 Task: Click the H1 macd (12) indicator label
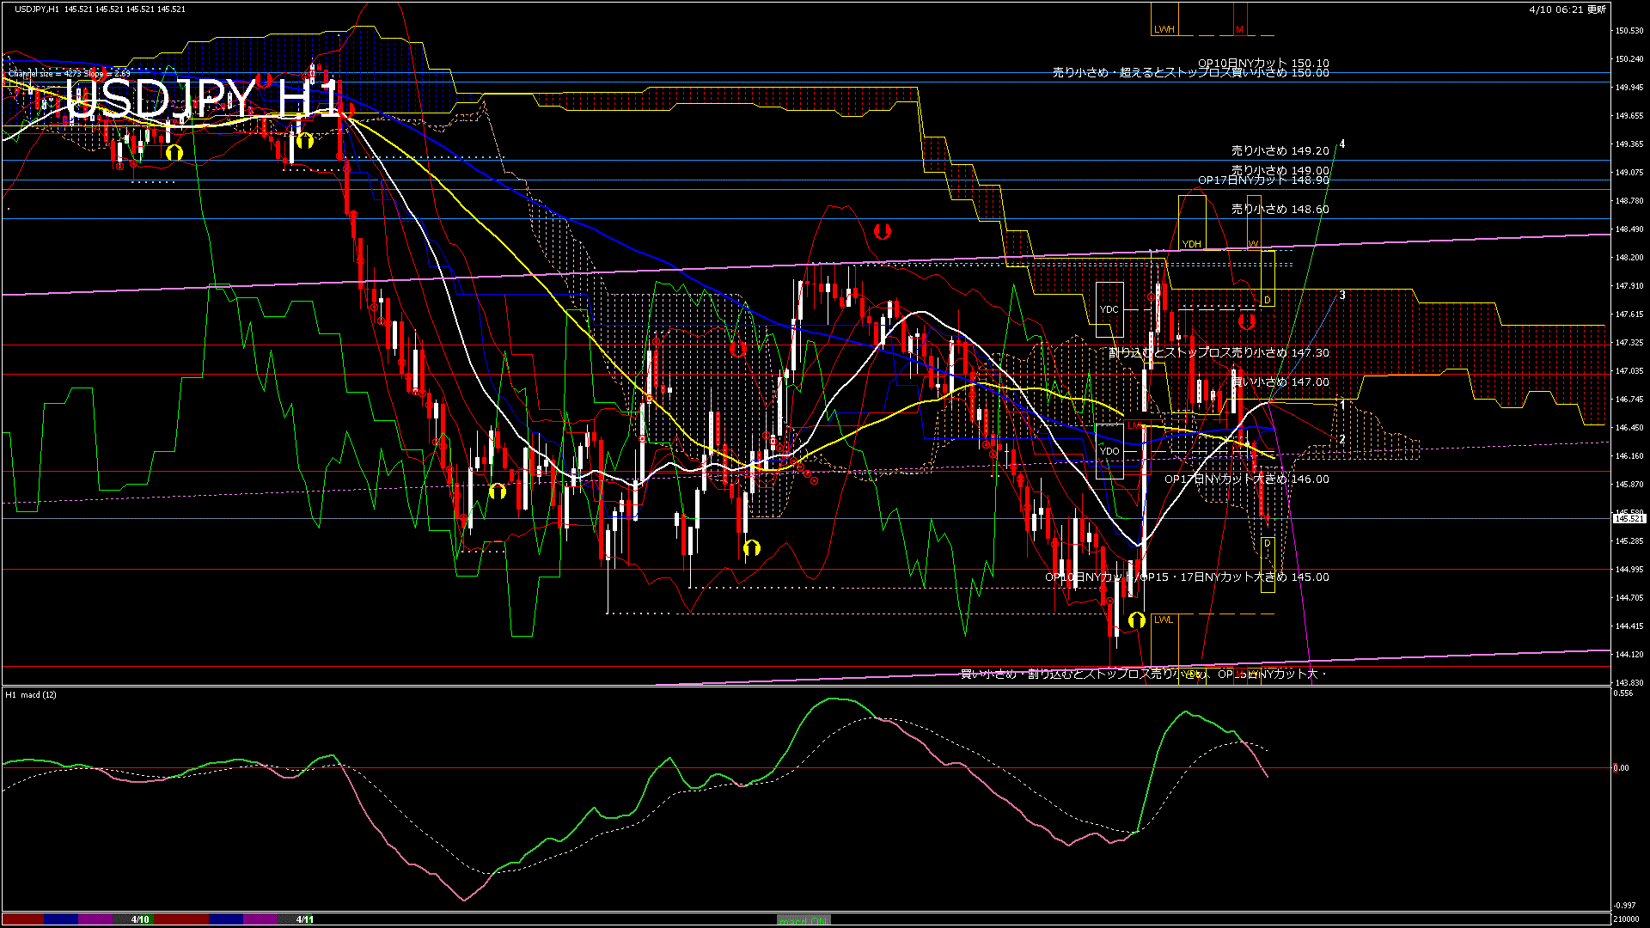pyautogui.click(x=31, y=694)
